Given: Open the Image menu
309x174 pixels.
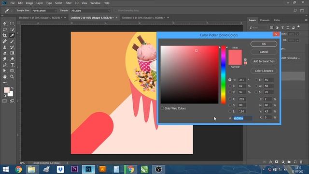Looking at the screenshot, I should [29, 3].
